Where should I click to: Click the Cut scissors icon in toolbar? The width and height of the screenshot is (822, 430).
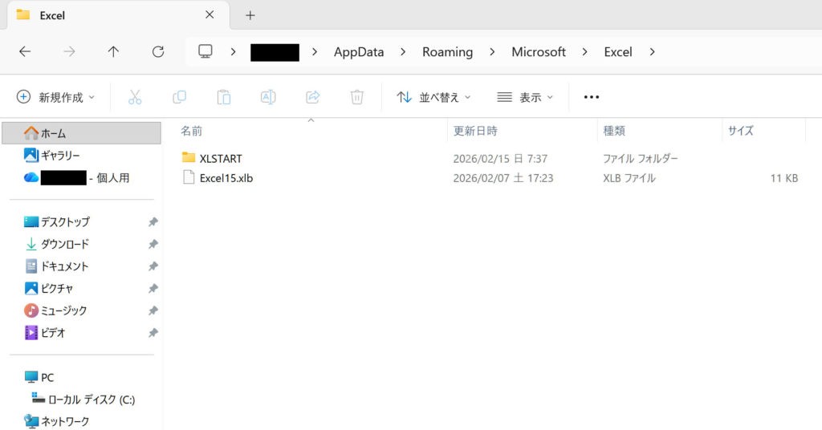tap(135, 97)
